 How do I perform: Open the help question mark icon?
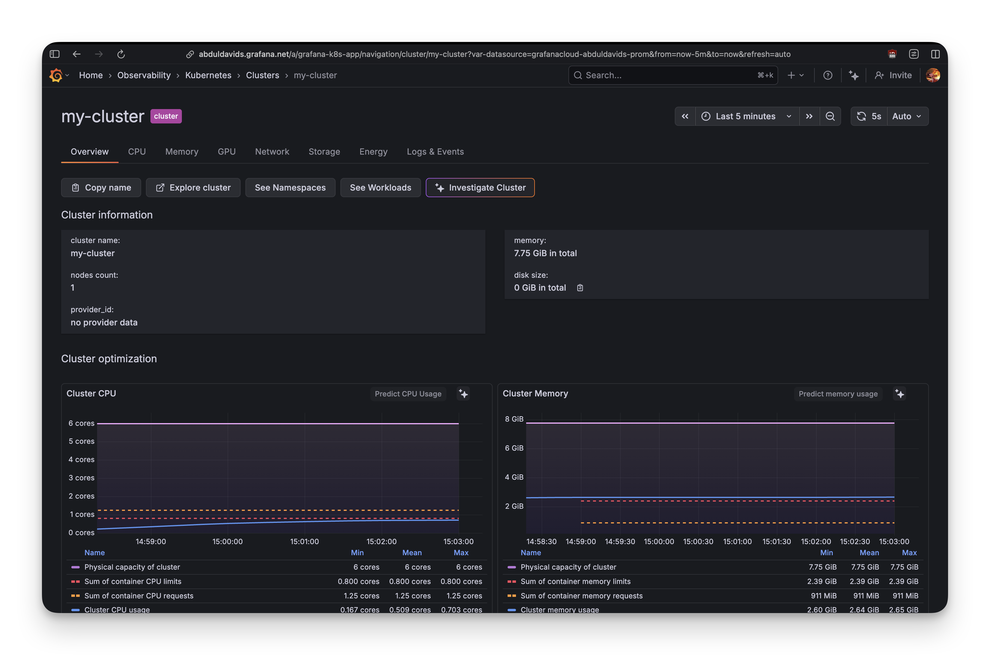tap(828, 75)
